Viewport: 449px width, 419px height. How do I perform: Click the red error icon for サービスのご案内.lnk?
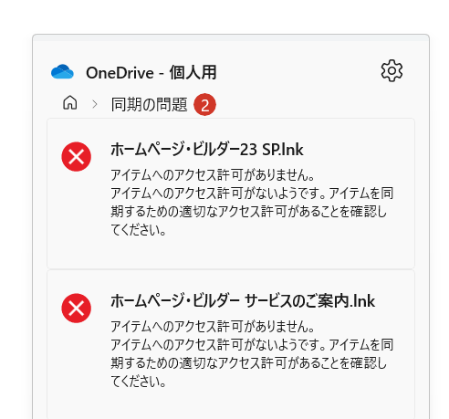[x=77, y=309]
